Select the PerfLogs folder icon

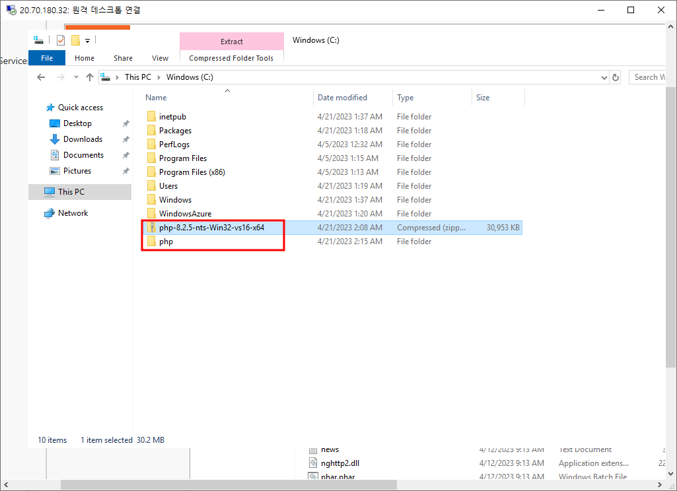pyautogui.click(x=151, y=144)
